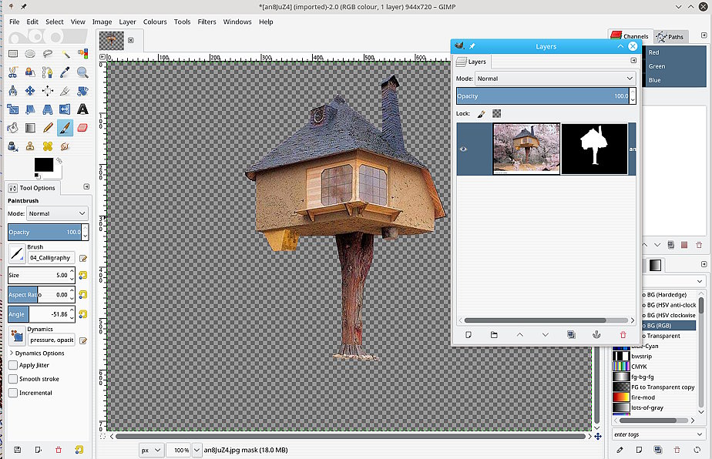Screen dimensions: 712x459
Task: Select the Blend gradient tool
Action: [x=30, y=128]
